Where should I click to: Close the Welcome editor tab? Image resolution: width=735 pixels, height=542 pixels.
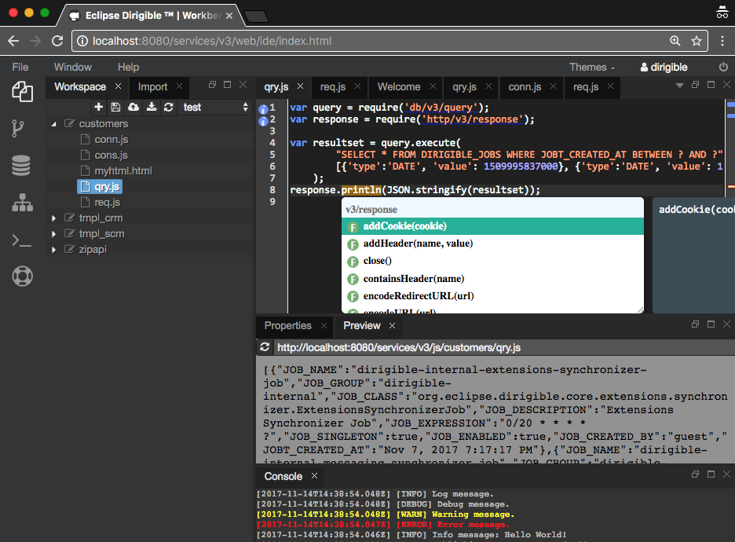click(x=433, y=86)
